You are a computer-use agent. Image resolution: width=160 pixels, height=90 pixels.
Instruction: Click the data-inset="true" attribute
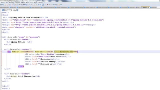(x=44, y=52)
